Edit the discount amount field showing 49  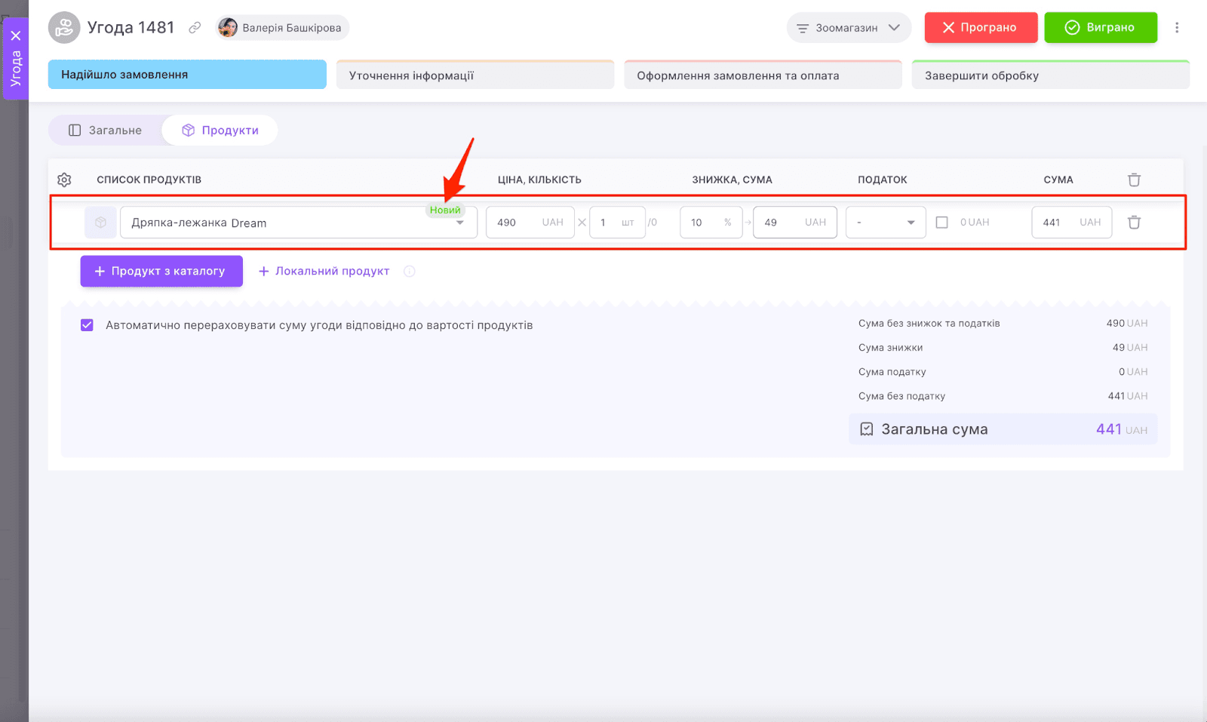click(795, 223)
